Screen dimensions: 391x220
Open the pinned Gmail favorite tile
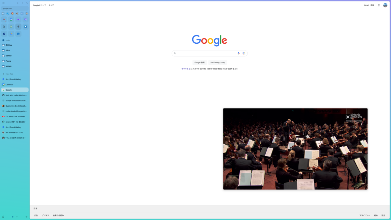pos(4,20)
